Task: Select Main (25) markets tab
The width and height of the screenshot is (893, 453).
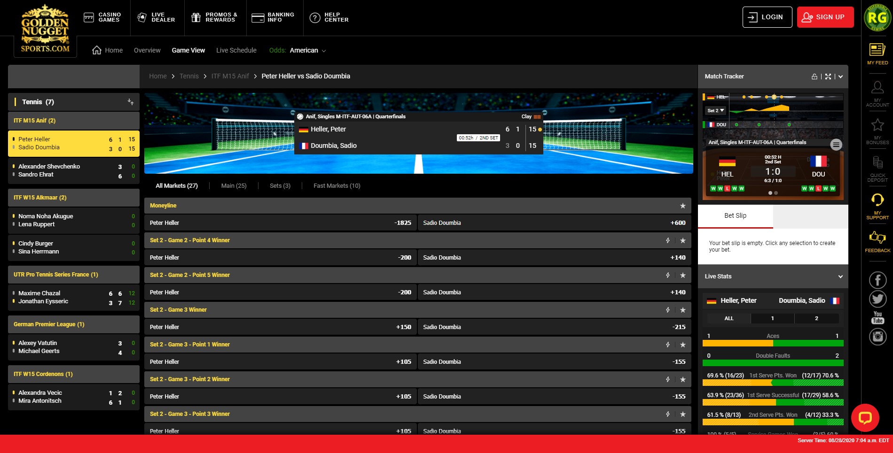Action: point(234,186)
